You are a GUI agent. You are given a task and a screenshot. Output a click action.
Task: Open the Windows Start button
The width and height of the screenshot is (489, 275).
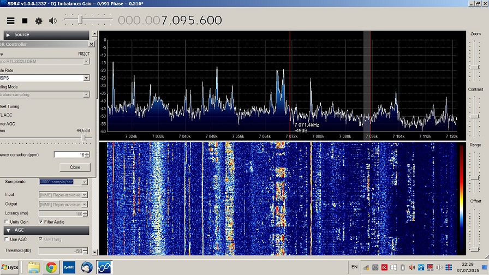(x=11, y=267)
